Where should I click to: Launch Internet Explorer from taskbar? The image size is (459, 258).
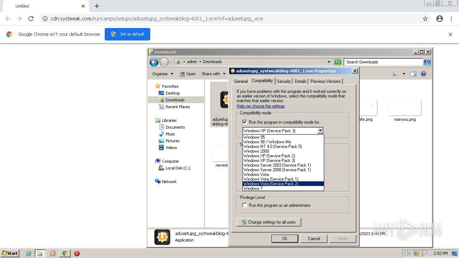(x=28, y=253)
